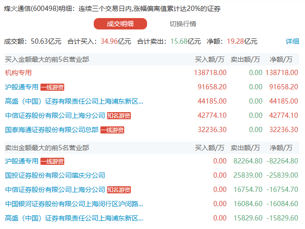Click 知名游资 badge beside sell-side 中信证券

point(119,190)
